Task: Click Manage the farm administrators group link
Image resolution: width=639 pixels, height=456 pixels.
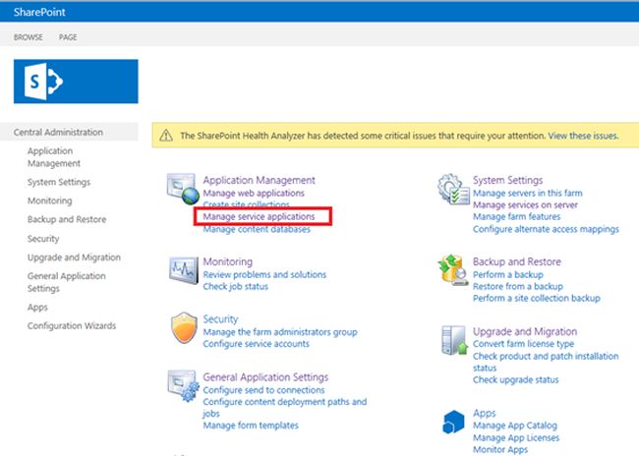Action: pos(280,332)
